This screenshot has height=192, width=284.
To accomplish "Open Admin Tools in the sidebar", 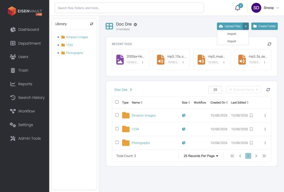I will click(x=25, y=138).
